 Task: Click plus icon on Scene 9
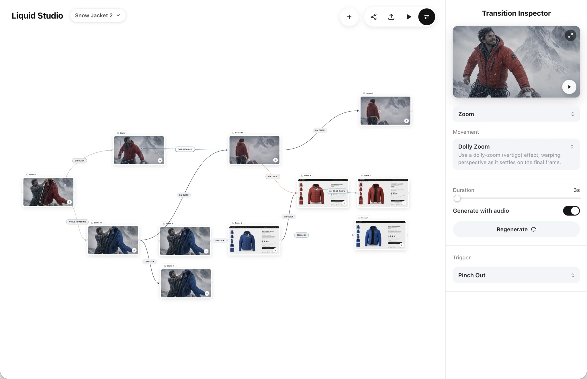point(206,251)
